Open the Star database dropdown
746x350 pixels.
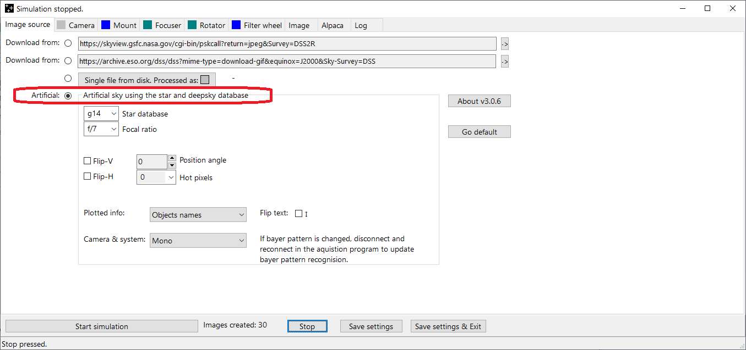(101, 114)
